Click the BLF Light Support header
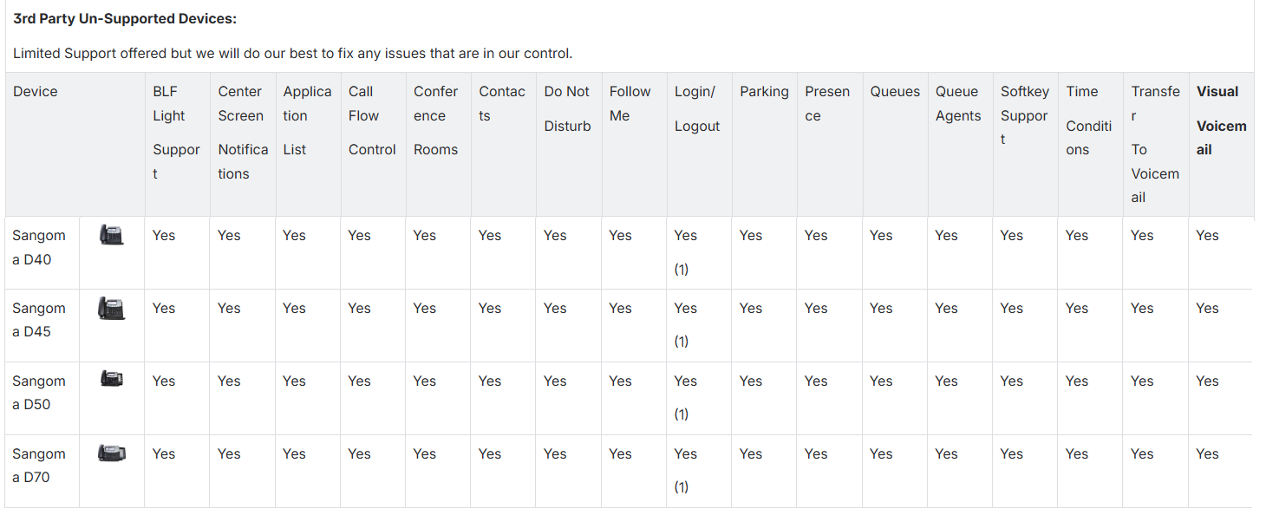Viewport: 1266px width, 515px height. coord(176,132)
